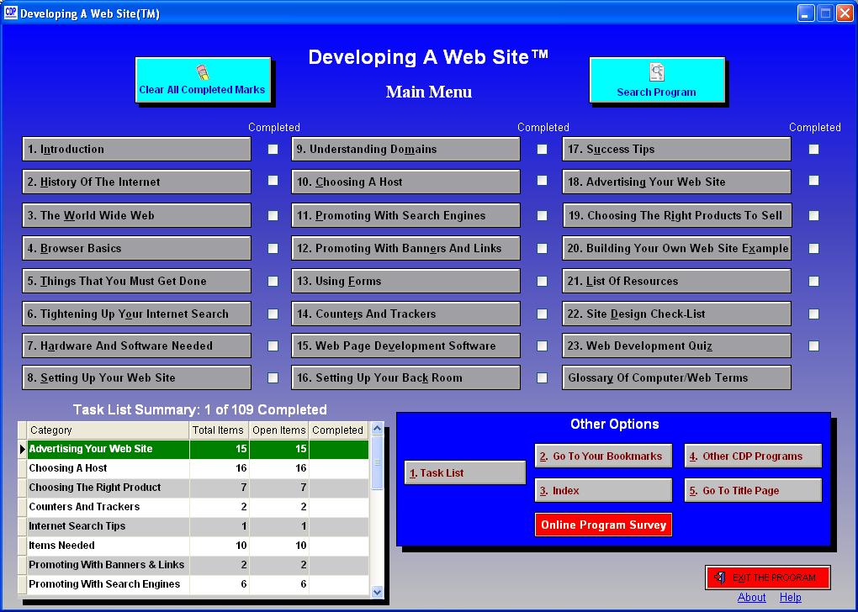Click 2. Go To Your Bookmarks
Viewport: 858px width, 612px height.
(603, 456)
